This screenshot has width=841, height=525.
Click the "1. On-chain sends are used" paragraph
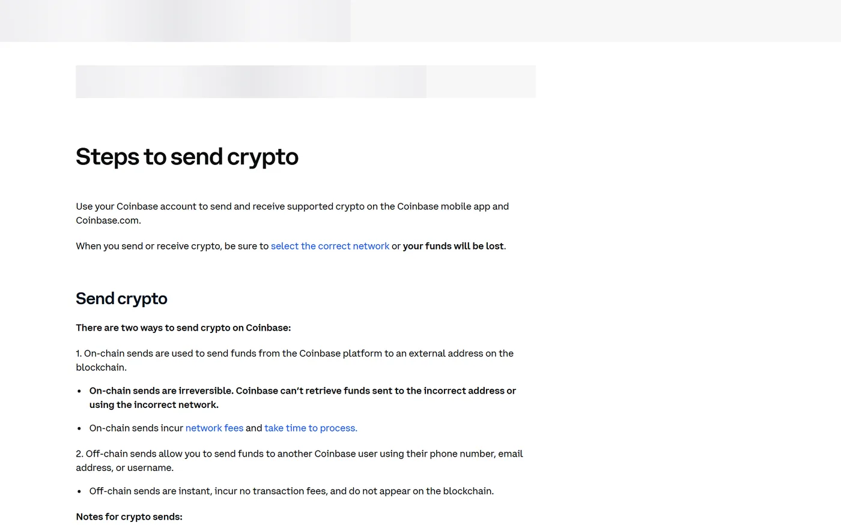[294, 360]
